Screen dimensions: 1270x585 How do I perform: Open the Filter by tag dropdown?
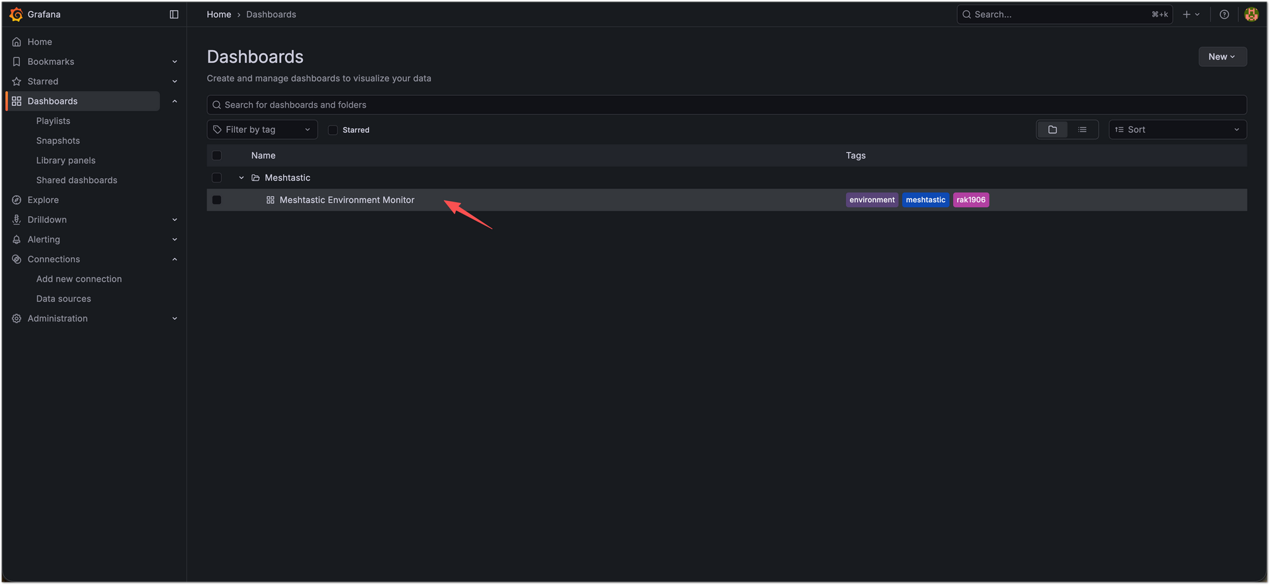262,130
